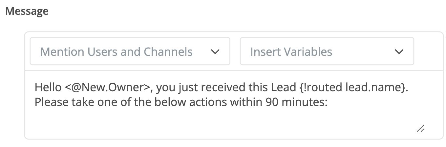The image size is (446, 147).
Task: Expand the Insert Variables dropdown
Action: point(327,52)
